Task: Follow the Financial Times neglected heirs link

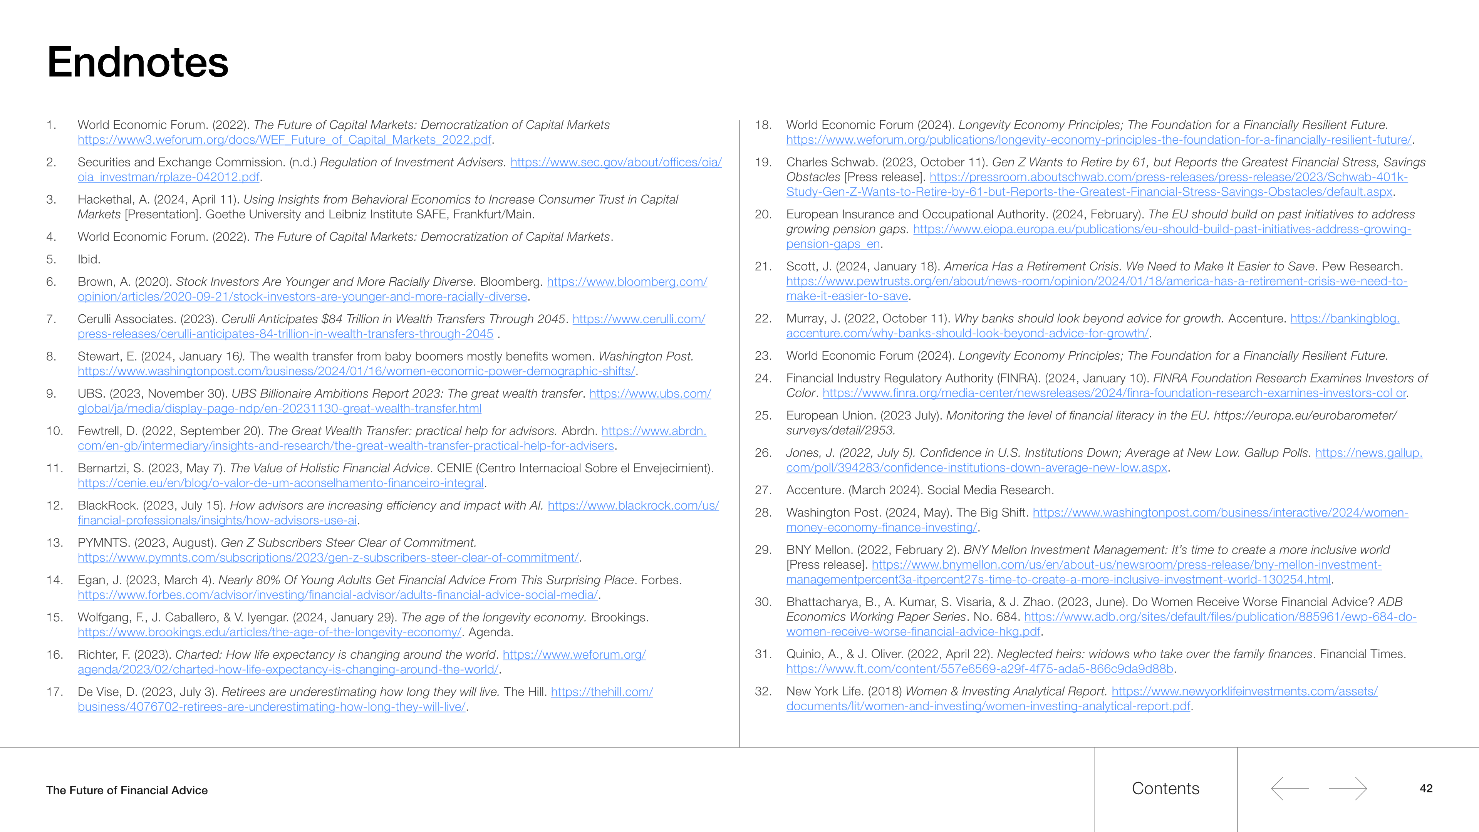Action: (979, 669)
